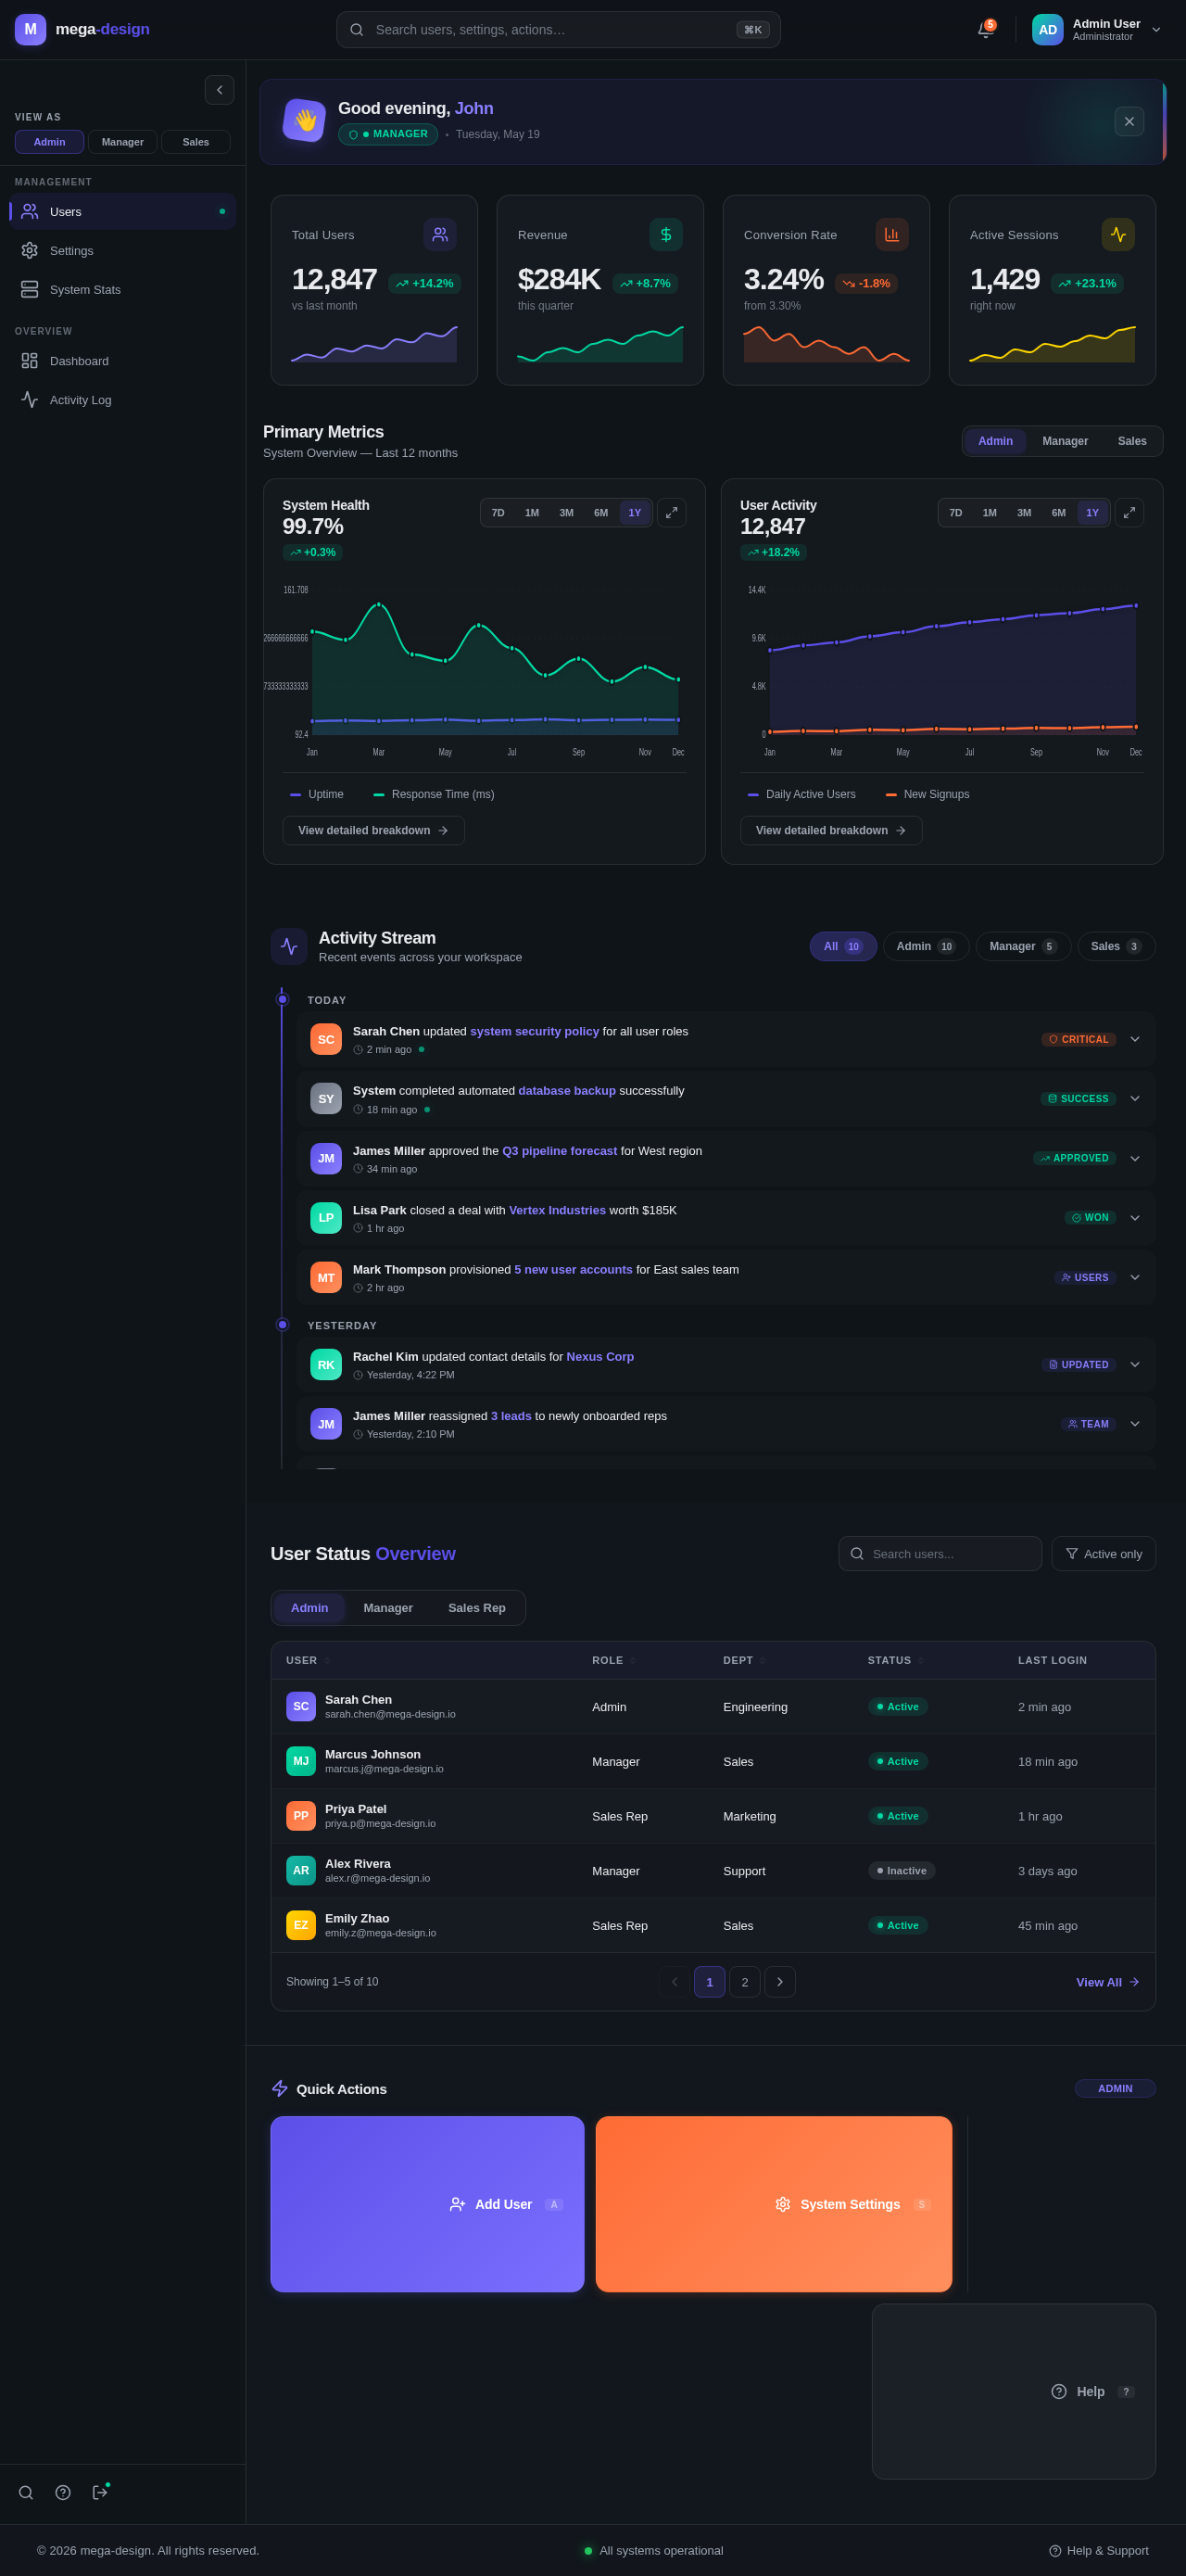Dismiss the Good evening greeting banner
The width and height of the screenshot is (1186, 2576).
click(x=1129, y=122)
